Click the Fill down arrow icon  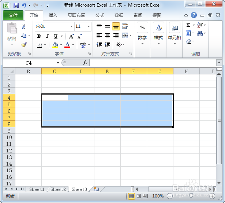click(188, 33)
